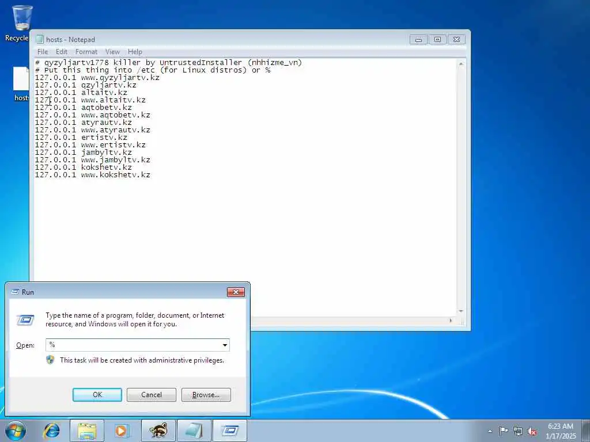Click the text 'www.kokshetv.kz'

[115, 175]
